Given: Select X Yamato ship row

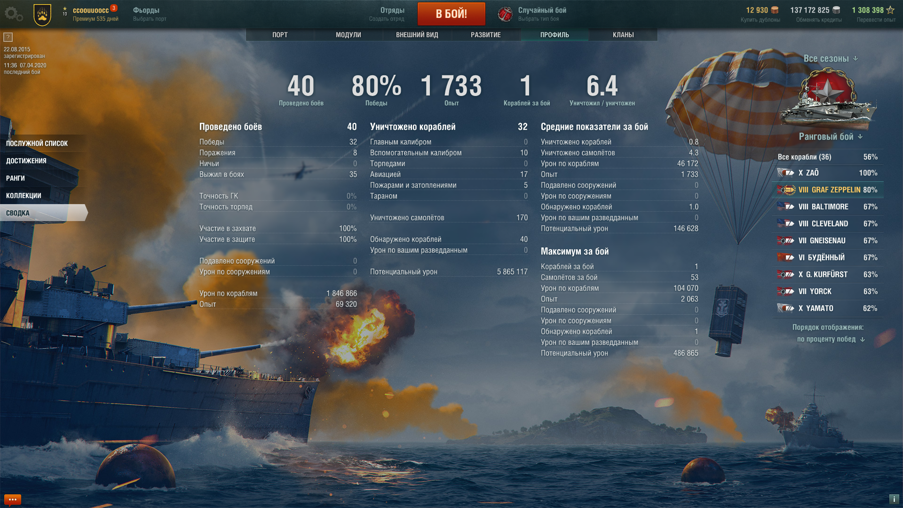Looking at the screenshot, I should [828, 309].
